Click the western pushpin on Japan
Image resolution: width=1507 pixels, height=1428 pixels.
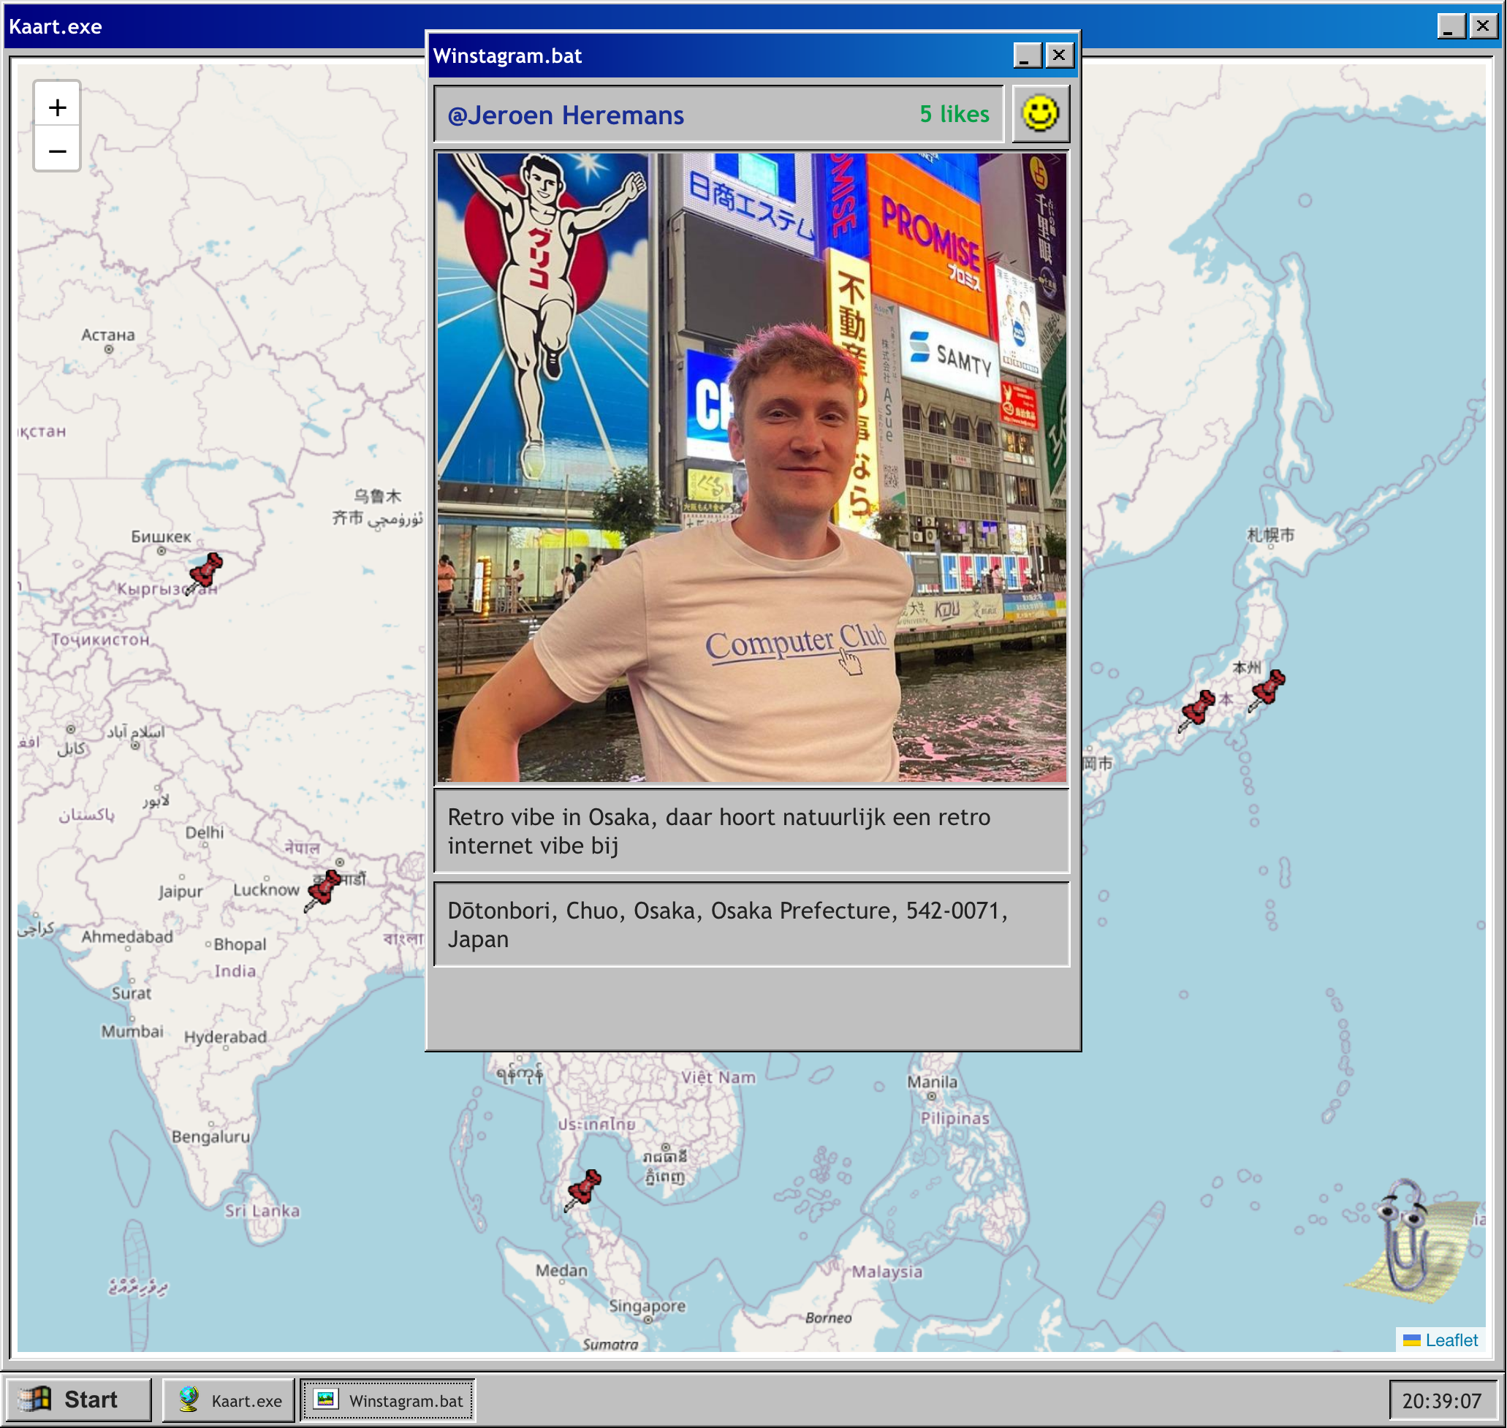1197,709
